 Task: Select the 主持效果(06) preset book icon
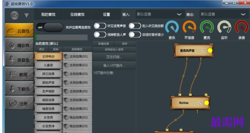pos(66,100)
